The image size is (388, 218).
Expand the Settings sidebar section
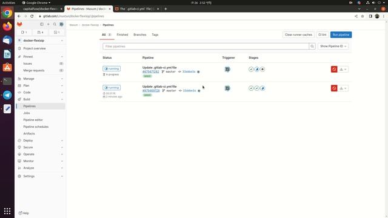(41, 176)
